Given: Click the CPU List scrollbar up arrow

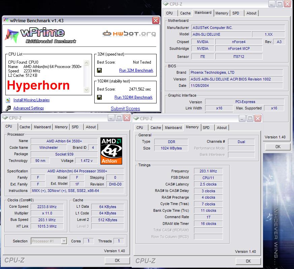Looking at the screenshot, I should click(87, 63).
